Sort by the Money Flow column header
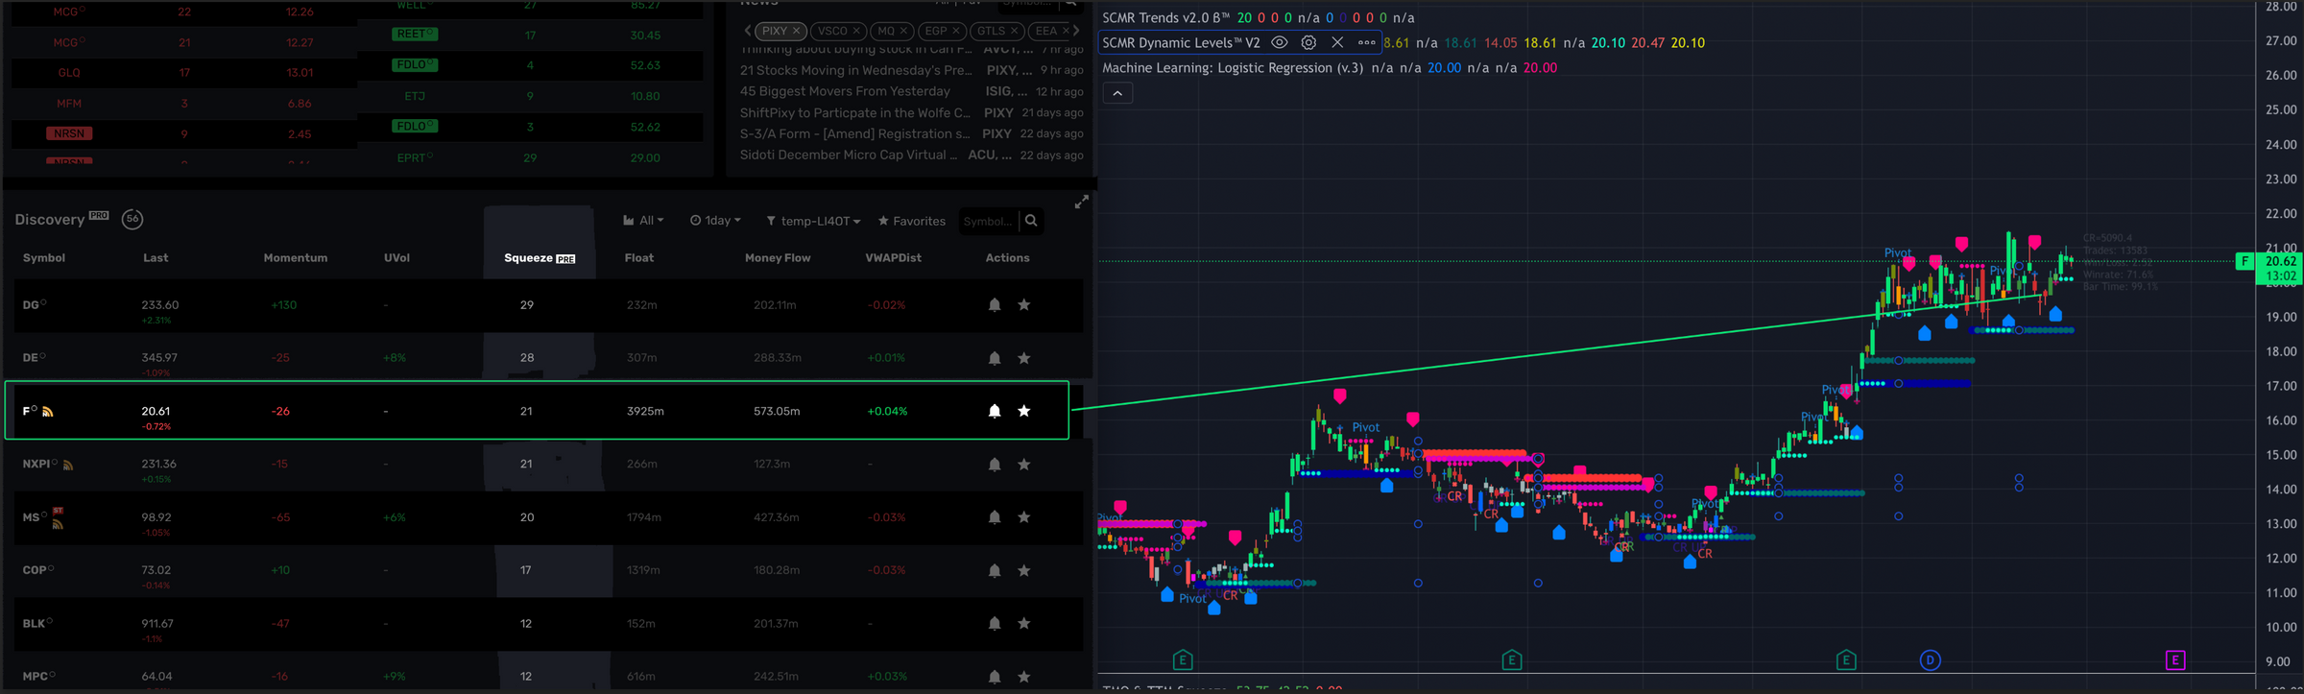The image size is (2304, 694). (777, 258)
